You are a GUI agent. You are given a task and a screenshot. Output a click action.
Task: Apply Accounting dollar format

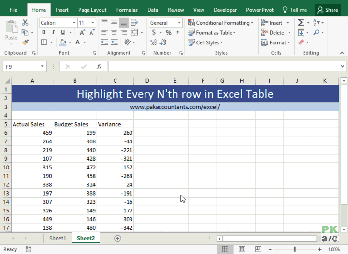pyautogui.click(x=154, y=32)
